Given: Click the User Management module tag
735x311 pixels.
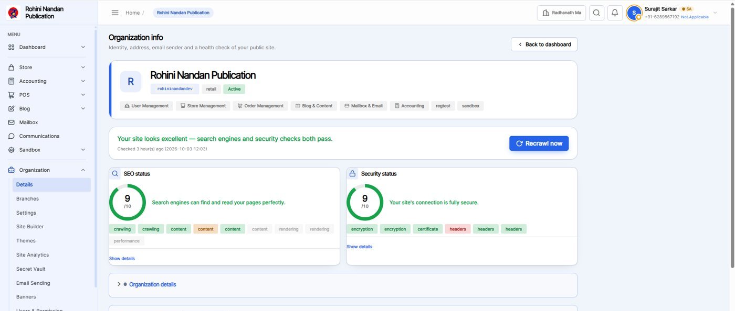Looking at the screenshot, I should (x=146, y=106).
